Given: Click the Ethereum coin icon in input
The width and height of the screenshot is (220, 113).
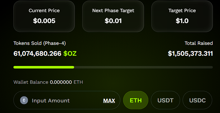Looking at the screenshot, I should coord(24,100).
